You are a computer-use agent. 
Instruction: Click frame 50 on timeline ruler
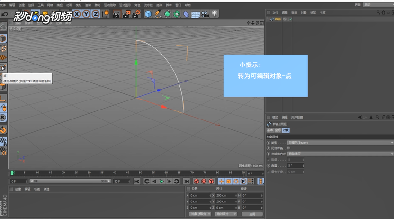(x=140, y=173)
